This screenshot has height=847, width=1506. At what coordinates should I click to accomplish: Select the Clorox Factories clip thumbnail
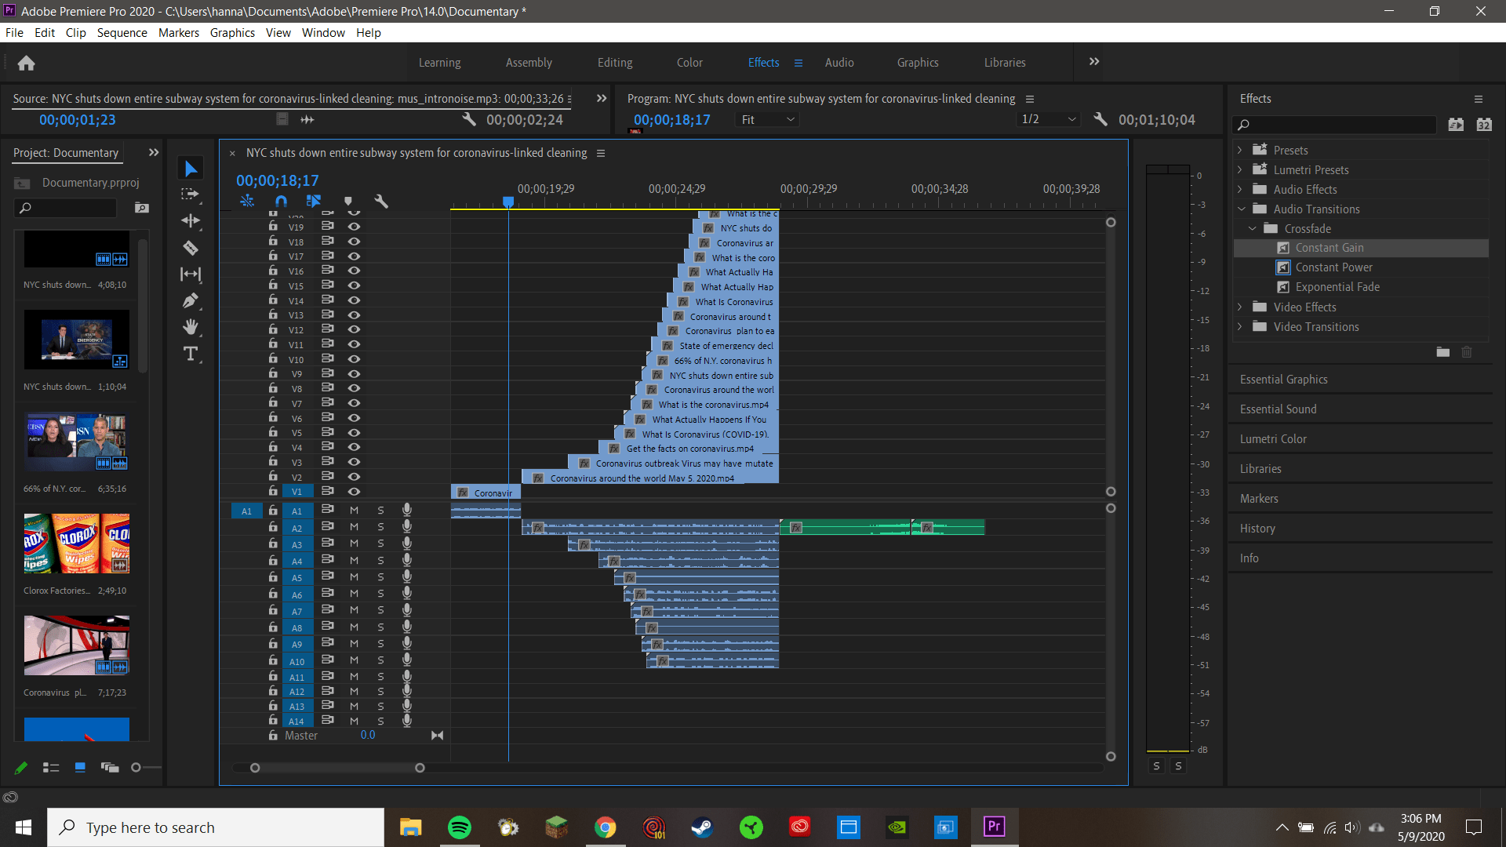[76, 543]
